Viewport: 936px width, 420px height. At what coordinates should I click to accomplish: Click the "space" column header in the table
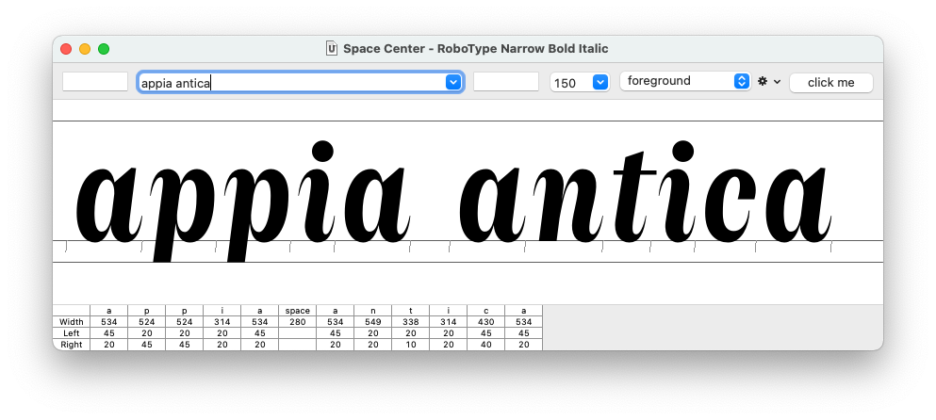[297, 311]
